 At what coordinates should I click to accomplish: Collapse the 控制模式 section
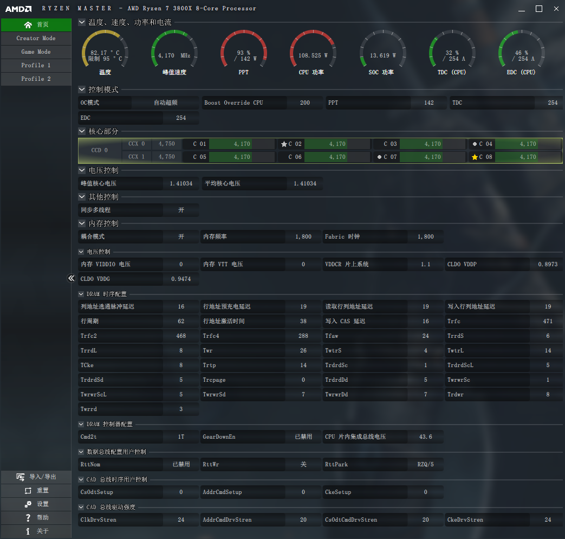pyautogui.click(x=82, y=89)
